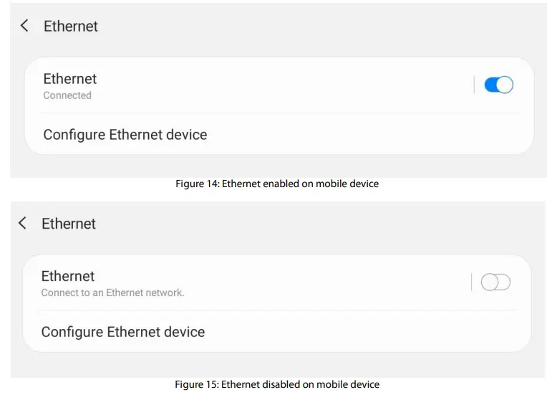Click the vertical divider beside the blue toggle

pyautogui.click(x=474, y=85)
